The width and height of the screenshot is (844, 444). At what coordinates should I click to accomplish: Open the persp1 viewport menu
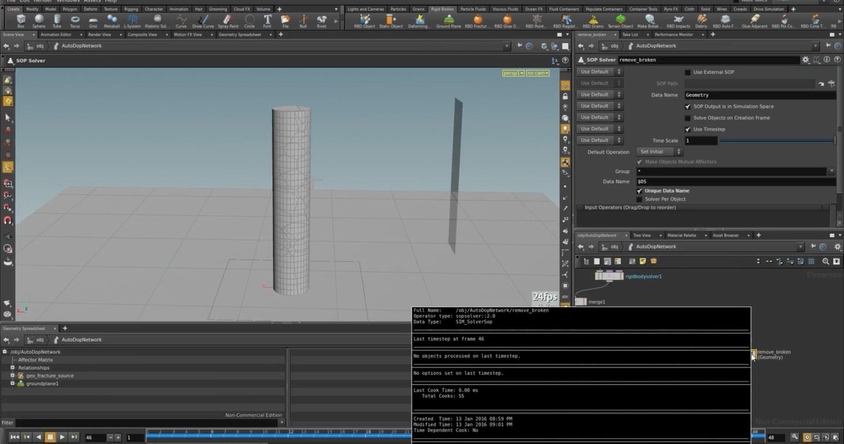pyautogui.click(x=513, y=73)
